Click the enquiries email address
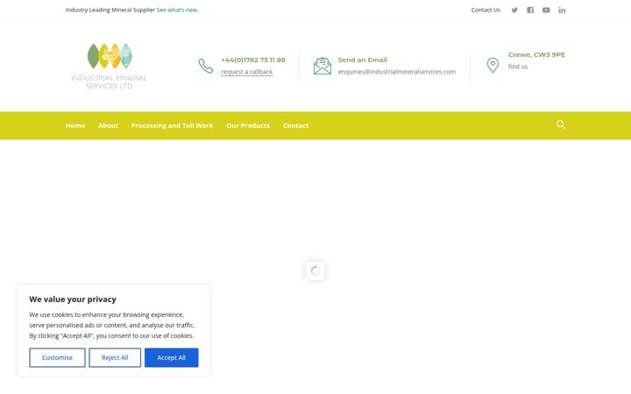 pos(397,72)
